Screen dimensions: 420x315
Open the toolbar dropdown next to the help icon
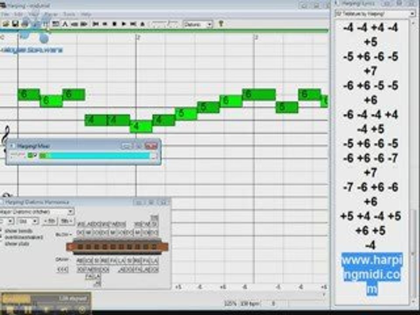point(198,24)
